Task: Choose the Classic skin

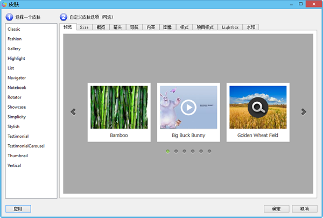Action: pyautogui.click(x=14, y=29)
